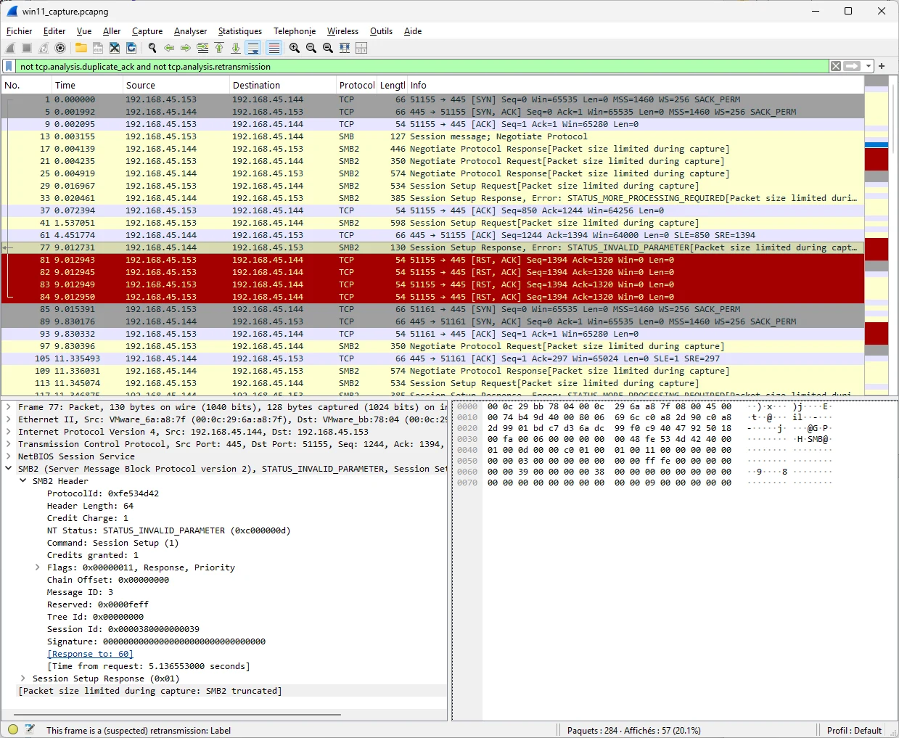Toggle auto-scroll during live capture
899x738 pixels.
[253, 48]
